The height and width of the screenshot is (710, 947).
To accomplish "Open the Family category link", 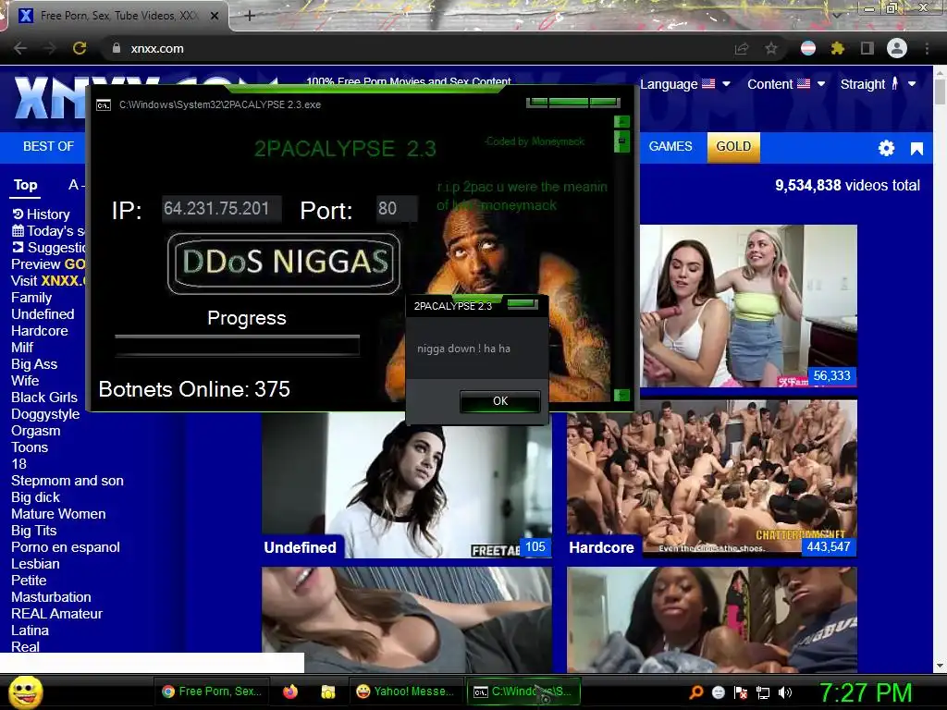I will (31, 298).
